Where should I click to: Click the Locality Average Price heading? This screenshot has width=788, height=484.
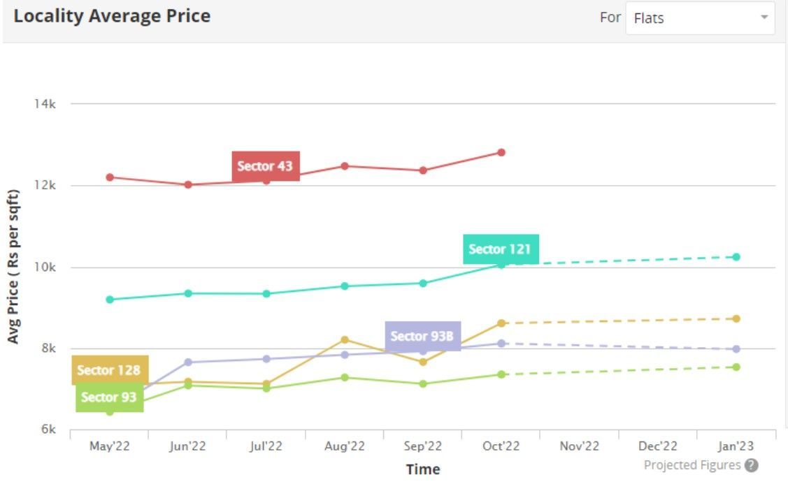tap(111, 16)
